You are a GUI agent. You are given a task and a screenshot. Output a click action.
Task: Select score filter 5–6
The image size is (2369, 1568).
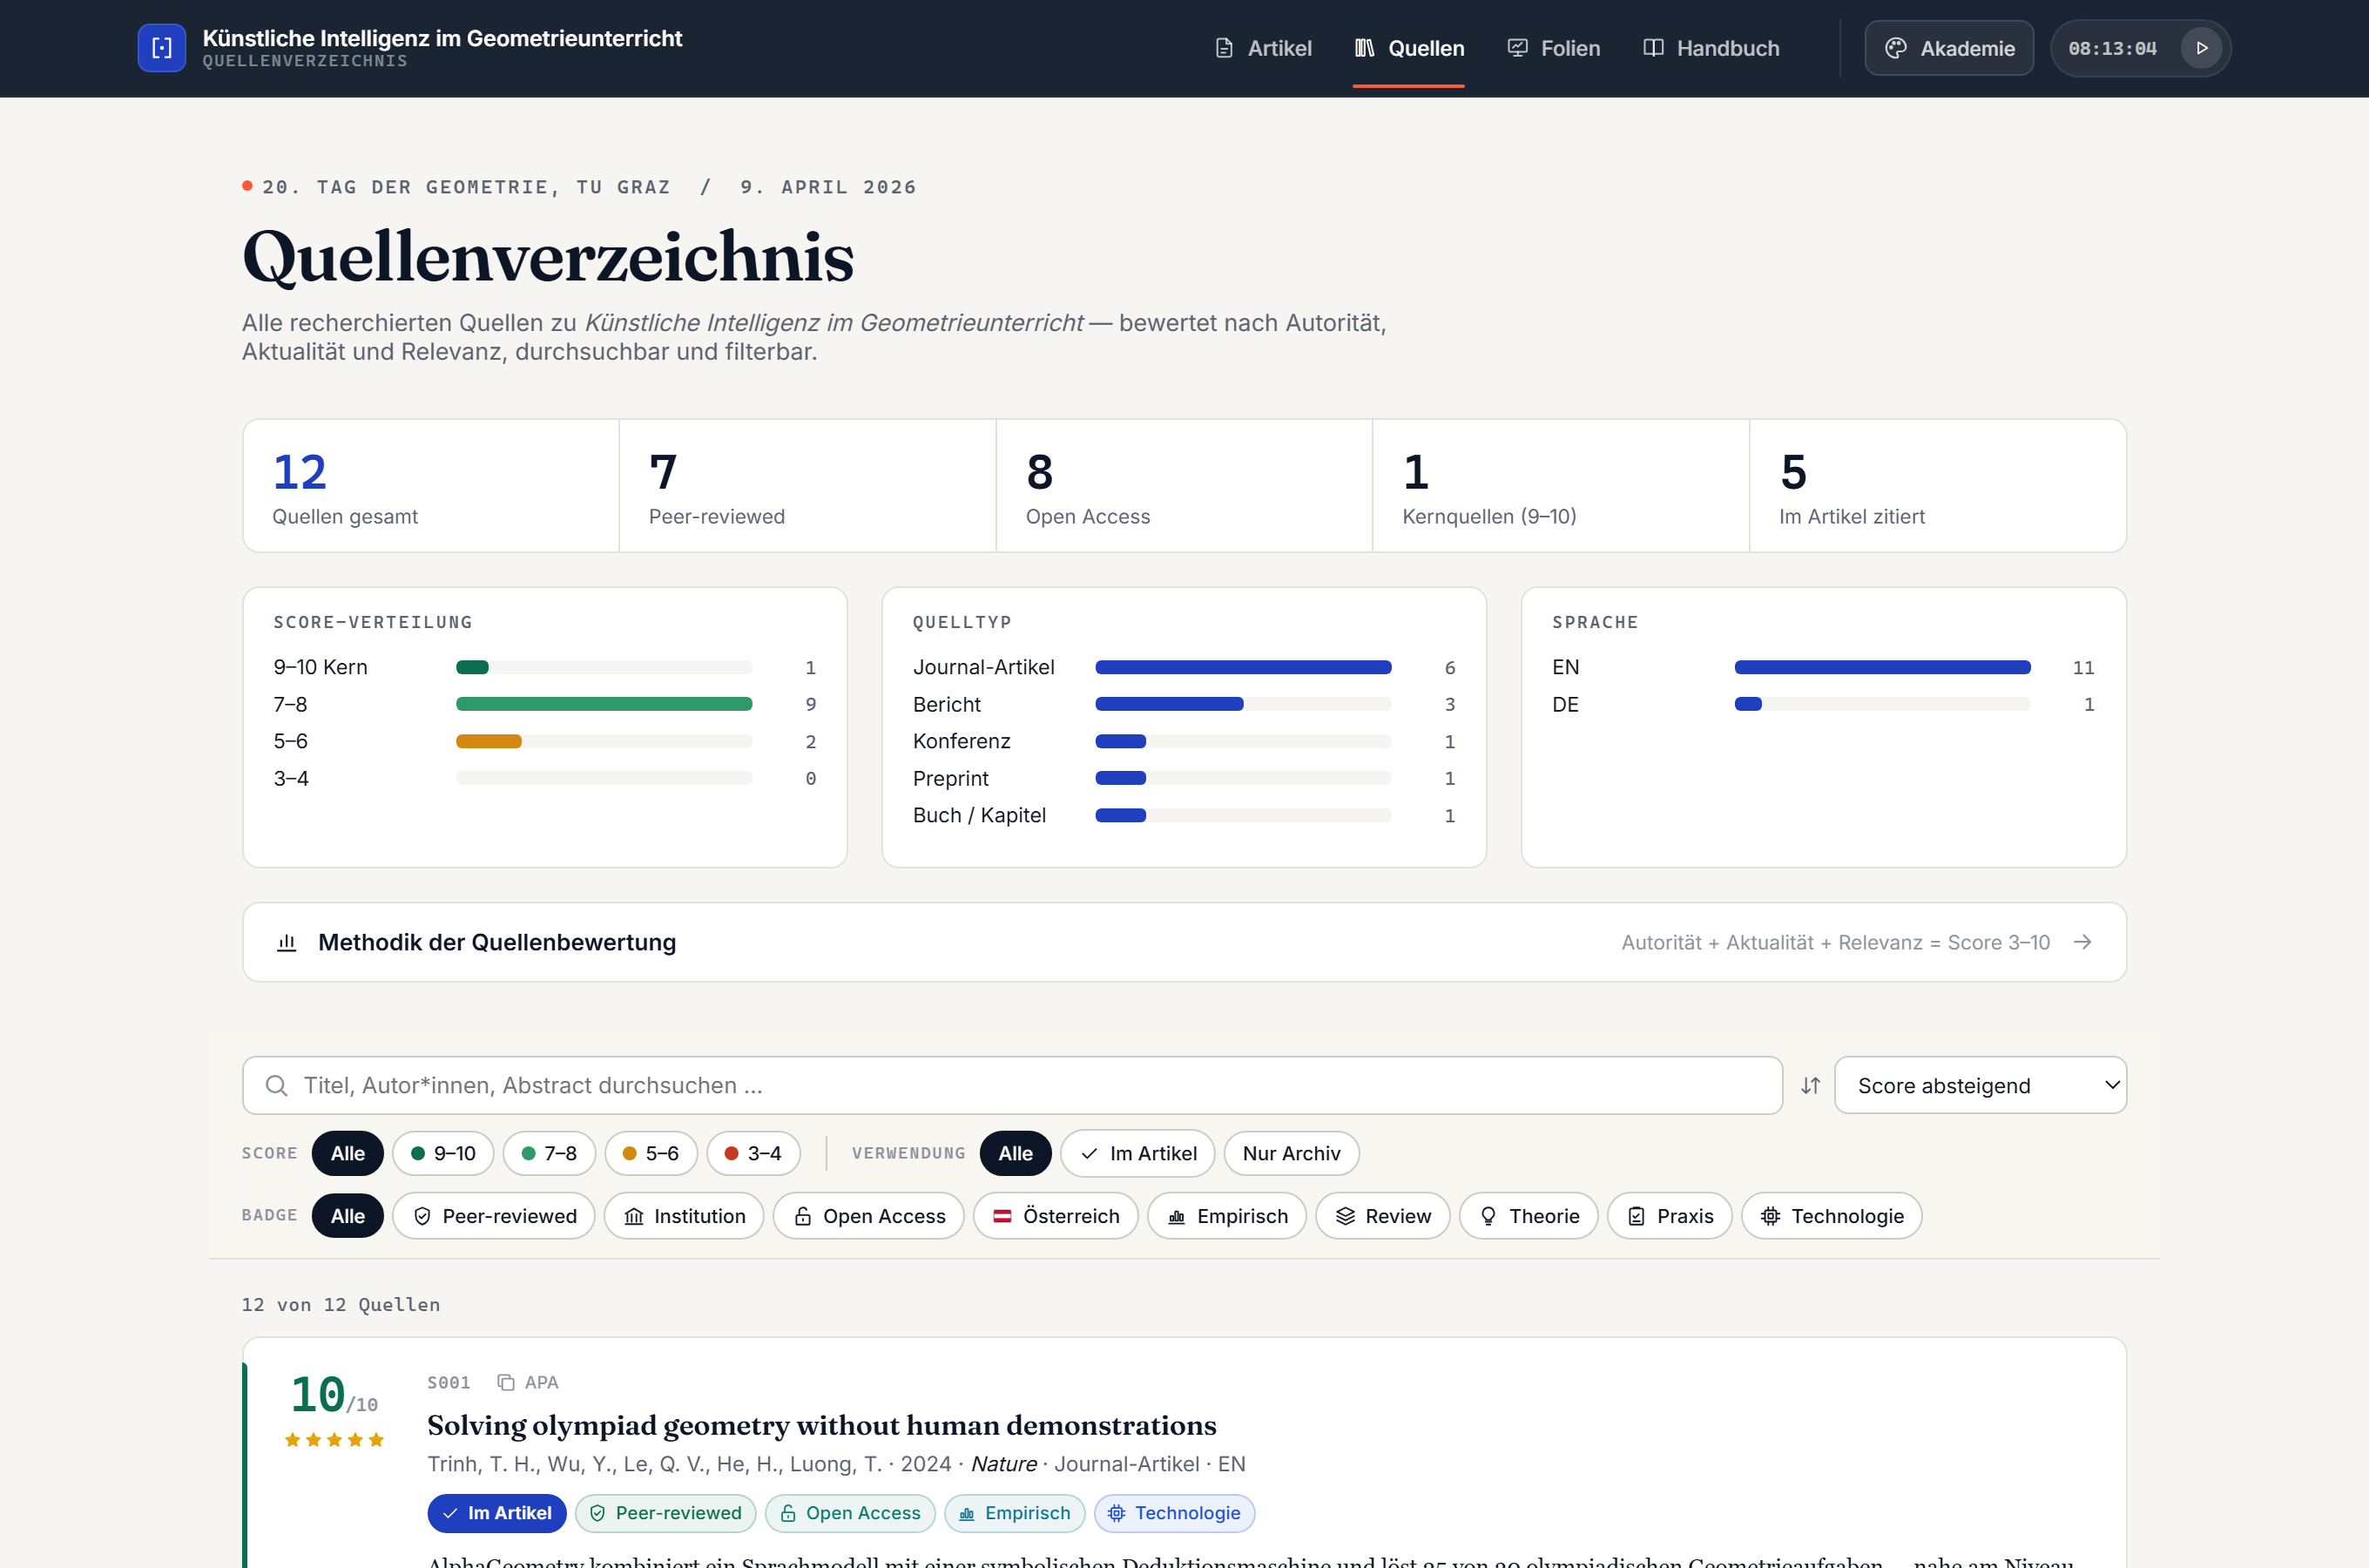click(x=651, y=1153)
